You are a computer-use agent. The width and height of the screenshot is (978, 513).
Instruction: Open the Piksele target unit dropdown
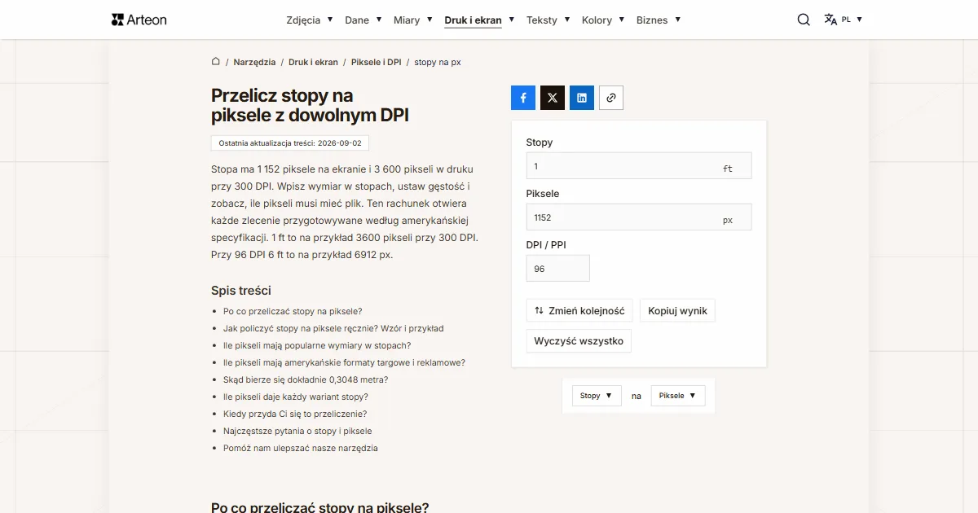click(678, 396)
